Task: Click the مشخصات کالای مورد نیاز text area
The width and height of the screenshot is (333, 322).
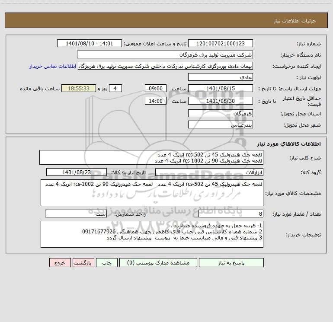Action: [x=152, y=193]
